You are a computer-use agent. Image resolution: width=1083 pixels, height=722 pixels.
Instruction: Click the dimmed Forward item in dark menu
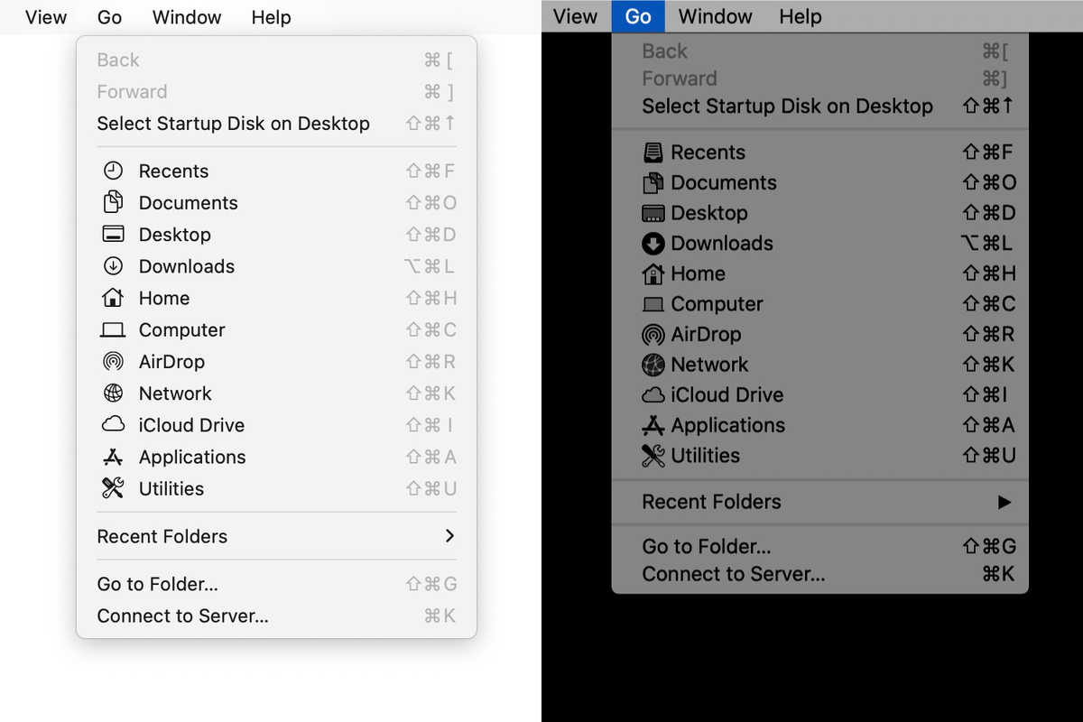pyautogui.click(x=819, y=79)
